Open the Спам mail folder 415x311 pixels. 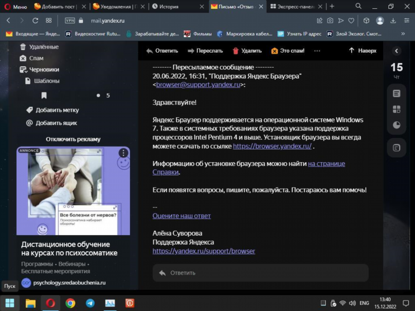pyautogui.click(x=32, y=58)
